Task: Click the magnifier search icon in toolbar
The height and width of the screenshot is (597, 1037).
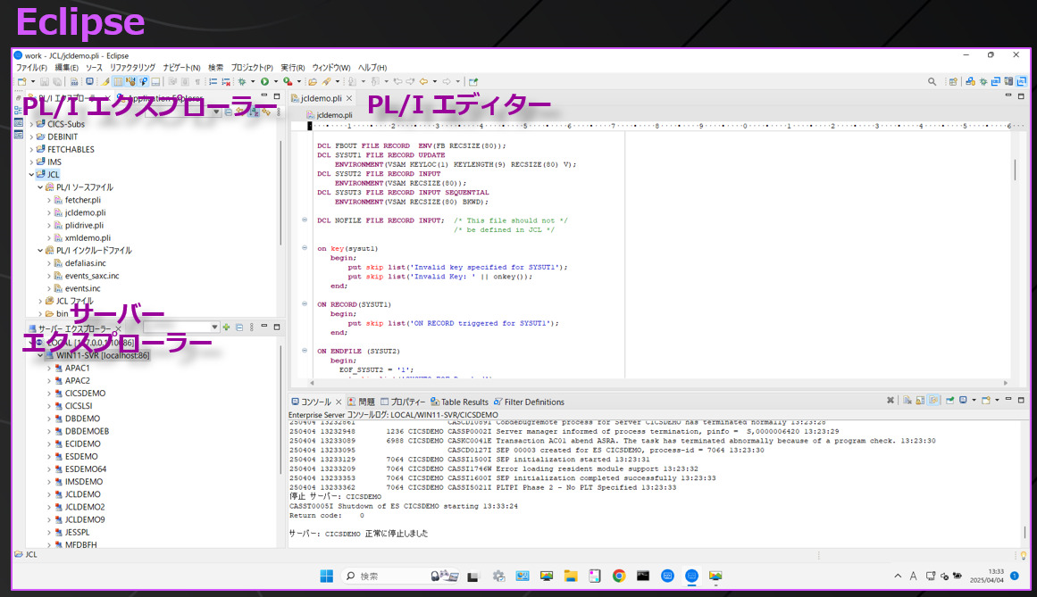Action: 932,81
